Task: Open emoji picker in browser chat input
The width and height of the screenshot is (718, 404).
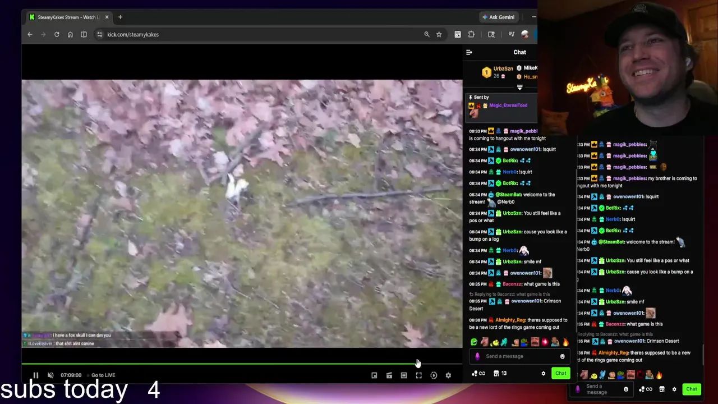Action: coord(562,356)
